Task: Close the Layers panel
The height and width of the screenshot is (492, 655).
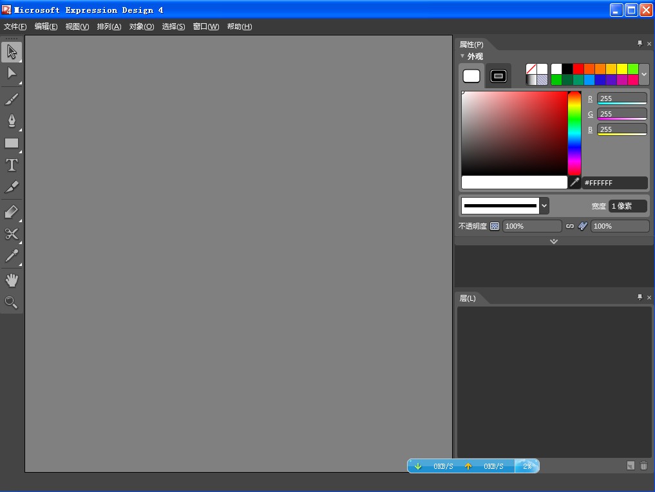Action: point(649,298)
